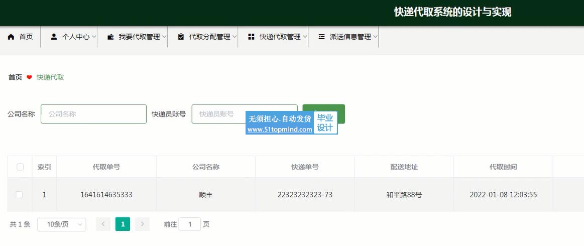Click the 2022-01-08 12:03:55 time cell

[503, 195]
